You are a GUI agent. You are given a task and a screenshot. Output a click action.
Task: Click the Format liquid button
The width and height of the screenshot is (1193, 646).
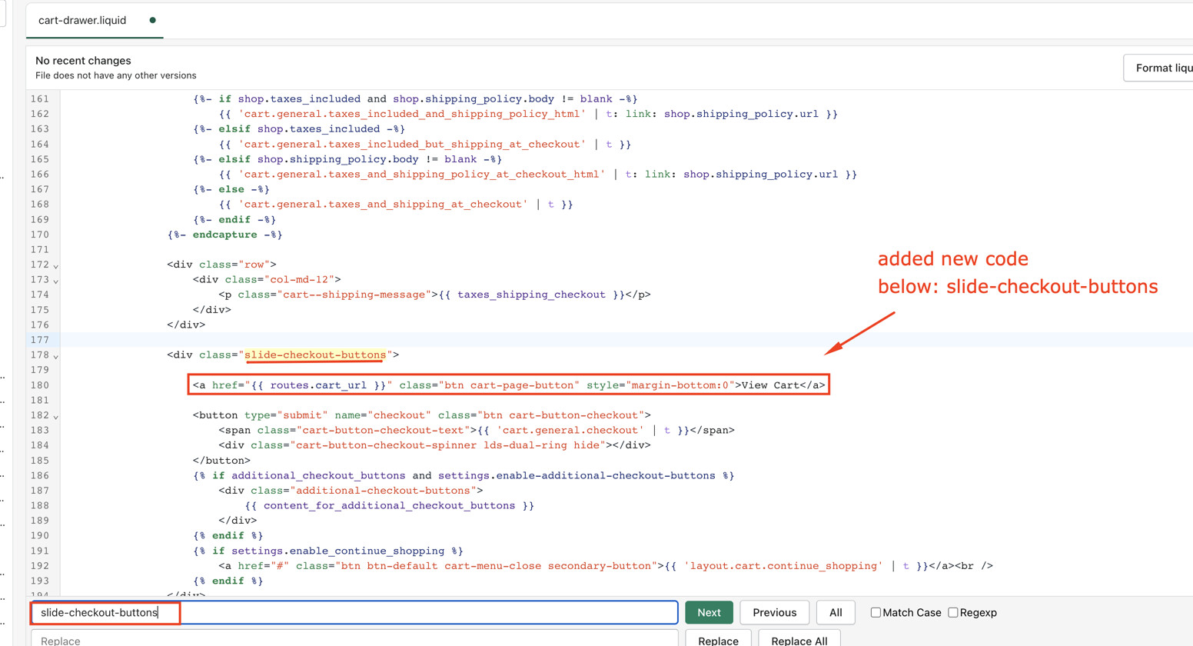[x=1162, y=68]
